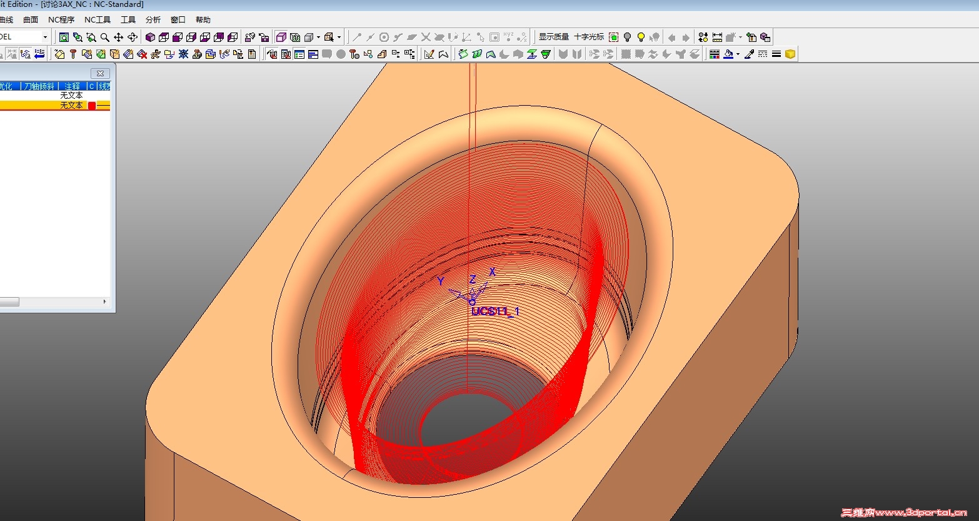Click the dark light bulb hide icon
The image size is (979, 521).
coord(628,38)
